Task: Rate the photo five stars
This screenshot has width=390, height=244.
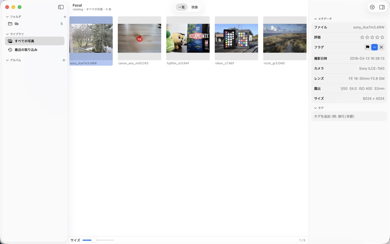Action: tap(382, 37)
